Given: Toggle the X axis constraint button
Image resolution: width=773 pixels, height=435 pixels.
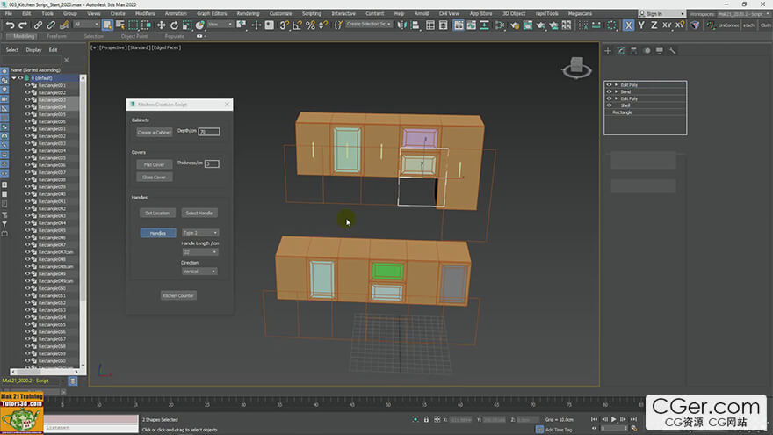Looking at the screenshot, I should pyautogui.click(x=628, y=25).
